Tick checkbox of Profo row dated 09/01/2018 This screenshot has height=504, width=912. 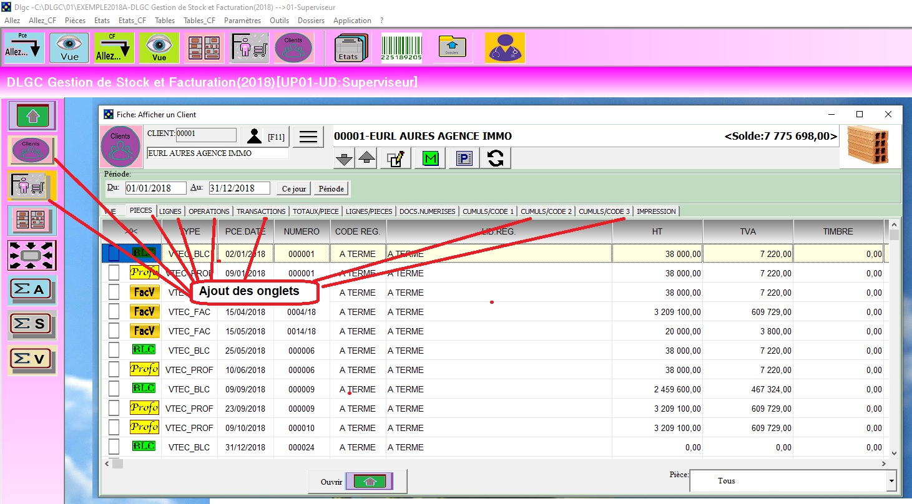point(114,273)
